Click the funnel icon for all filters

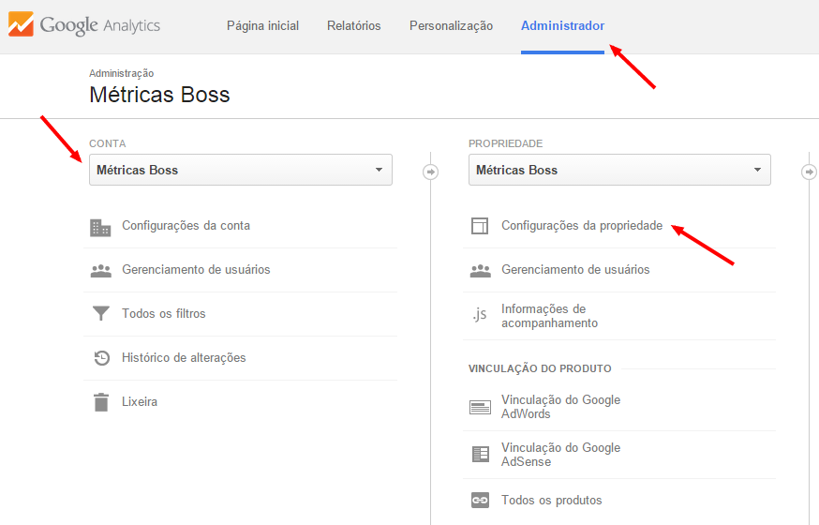[x=100, y=314]
